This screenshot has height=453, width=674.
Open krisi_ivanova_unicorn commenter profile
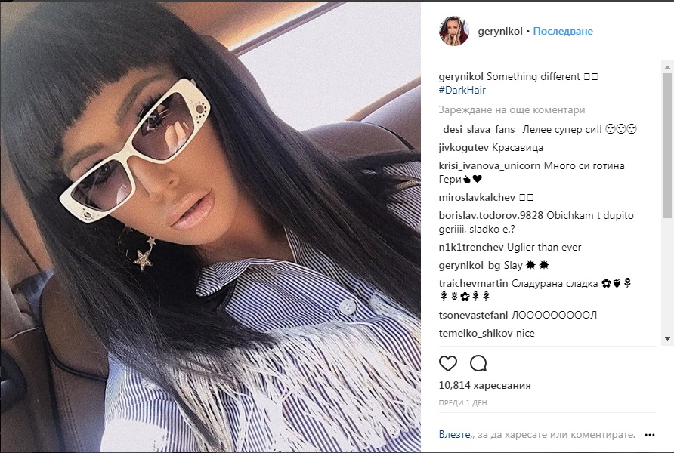(489, 166)
